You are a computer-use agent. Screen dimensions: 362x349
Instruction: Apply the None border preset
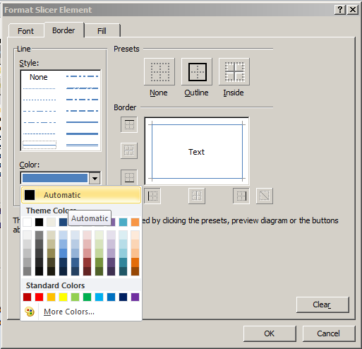point(159,71)
